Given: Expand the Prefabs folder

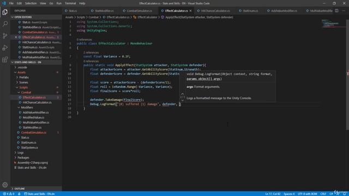Looking at the screenshot, I should [24, 77].
